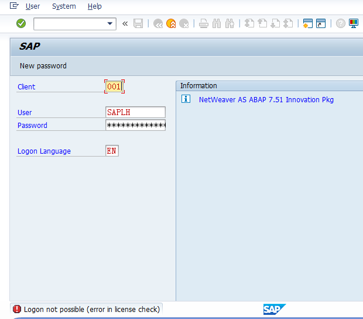Collapse the command field with double-chevron

coord(125,23)
